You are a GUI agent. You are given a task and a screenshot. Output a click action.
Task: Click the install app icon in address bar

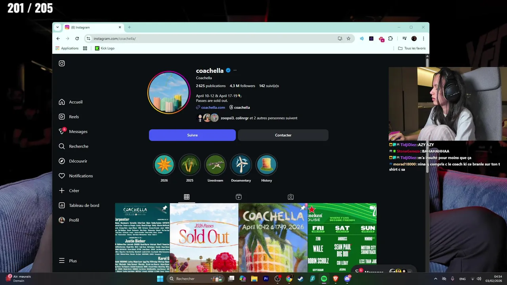coord(340,38)
